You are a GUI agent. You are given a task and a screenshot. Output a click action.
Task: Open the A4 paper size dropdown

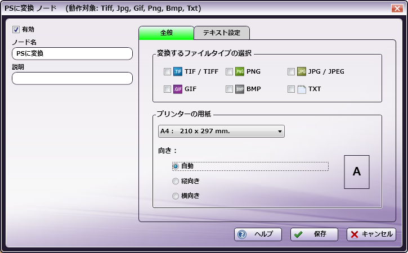(x=221, y=131)
